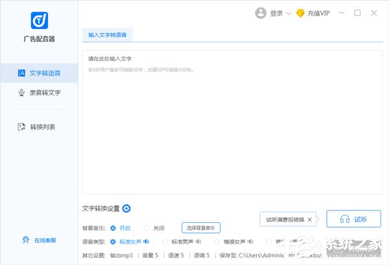The height and width of the screenshot is (265, 389).
Task: Open 转换列表 from the sidebar
Action: (x=39, y=127)
